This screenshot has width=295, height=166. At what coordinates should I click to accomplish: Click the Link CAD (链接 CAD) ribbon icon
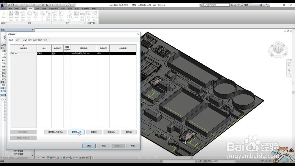(x=23, y=16)
